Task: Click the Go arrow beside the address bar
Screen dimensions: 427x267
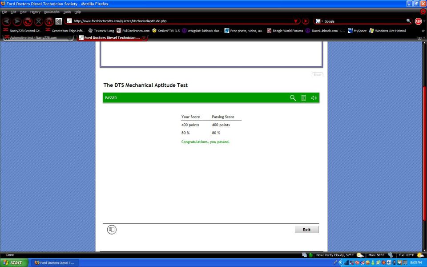Action: [306, 21]
